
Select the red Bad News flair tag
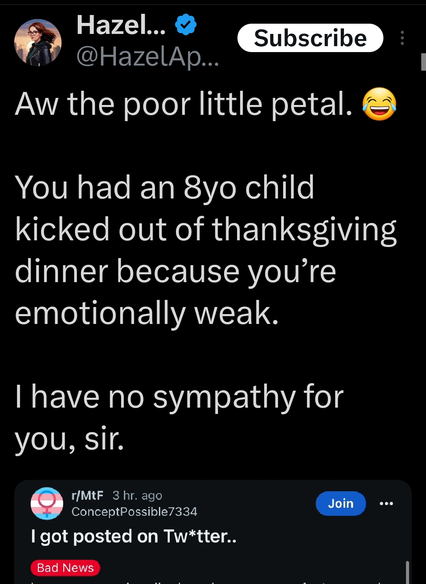65,567
